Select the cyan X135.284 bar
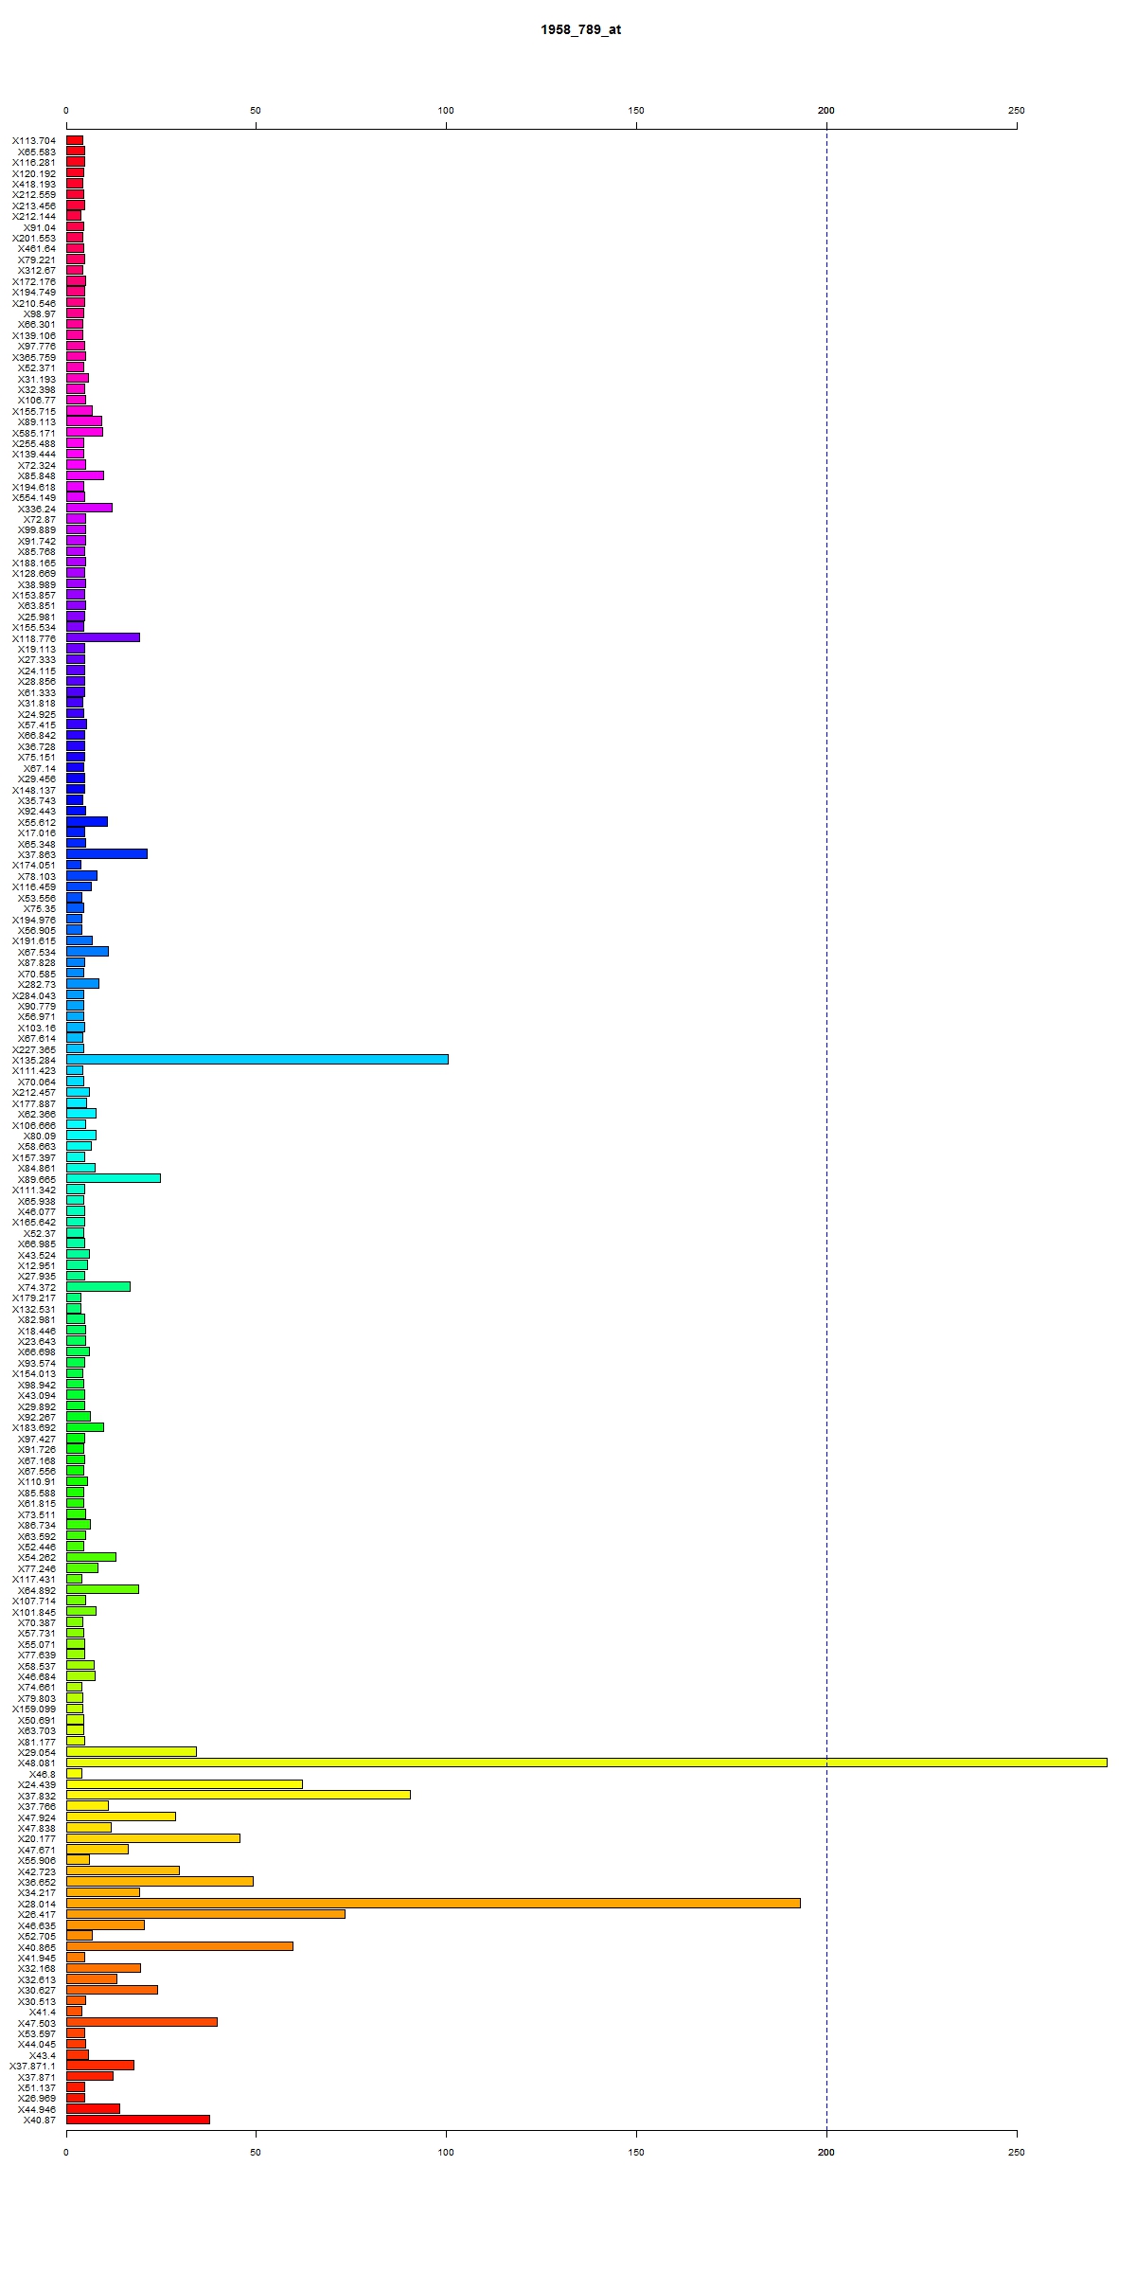The height and width of the screenshot is (2273, 1136). pyautogui.click(x=257, y=1059)
